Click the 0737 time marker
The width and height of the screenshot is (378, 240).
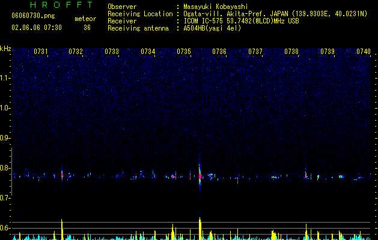pos(255,52)
